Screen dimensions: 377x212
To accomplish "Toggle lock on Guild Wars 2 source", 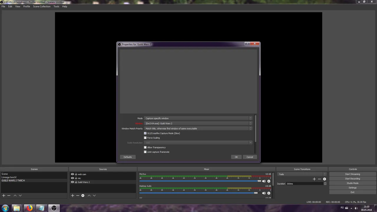I will [76, 182].
